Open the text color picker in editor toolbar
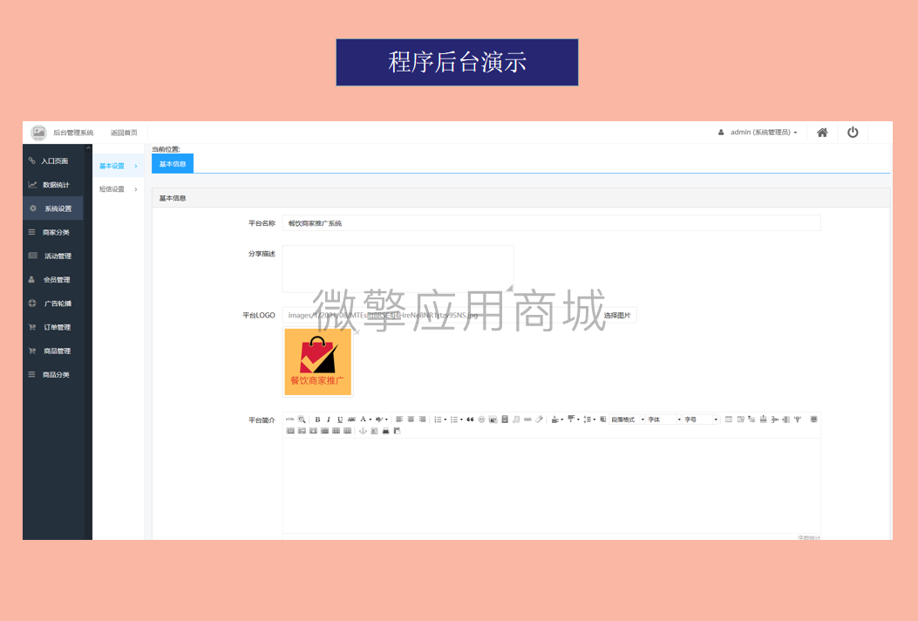Screen dimensions: 918x621 [364, 420]
